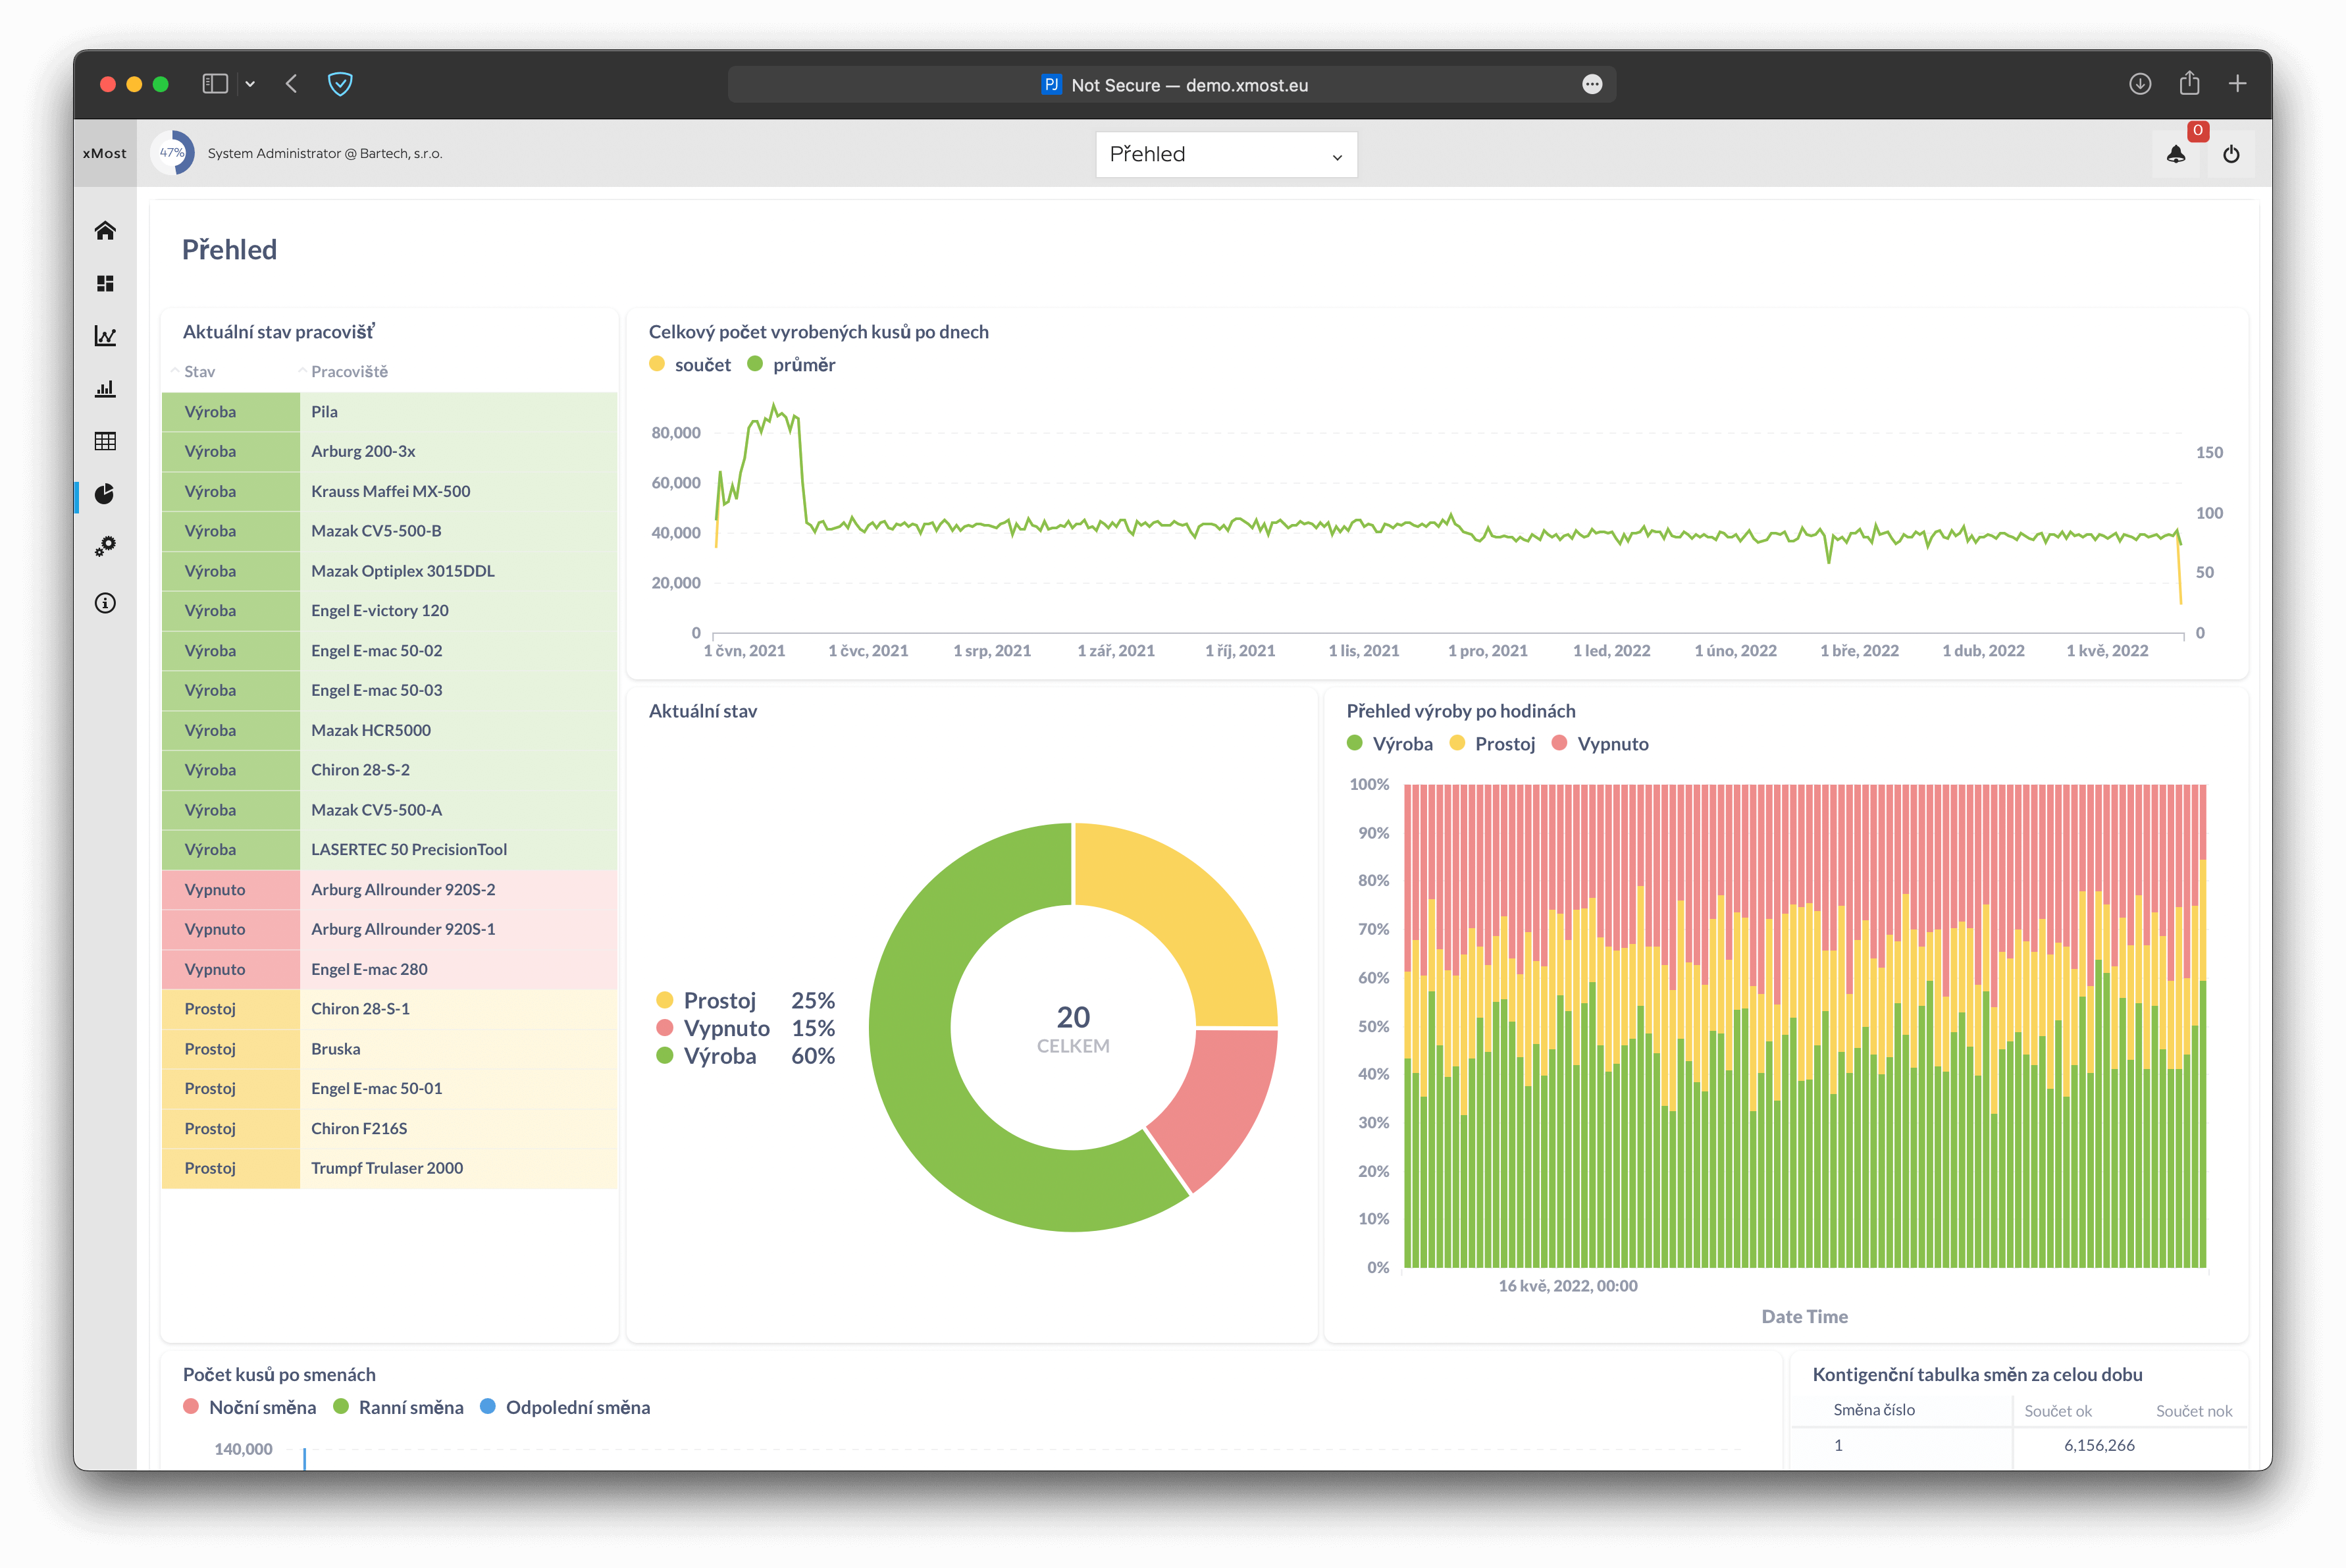
Task: Click Kontingenční tabulka směn title
Action: [1977, 1375]
